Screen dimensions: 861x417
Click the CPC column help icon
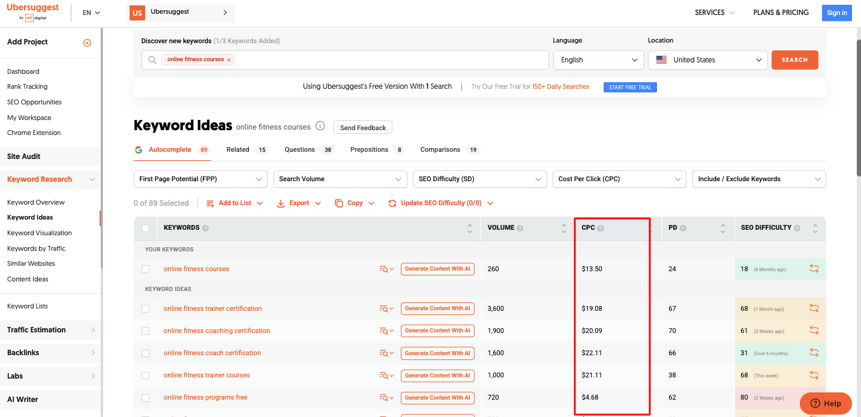click(x=601, y=229)
